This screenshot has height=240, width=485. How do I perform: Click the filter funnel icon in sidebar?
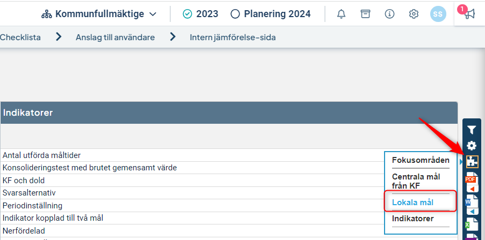pos(472,130)
